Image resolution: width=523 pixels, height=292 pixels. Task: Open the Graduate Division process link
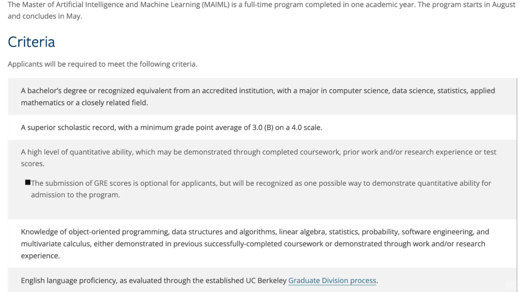332,281
